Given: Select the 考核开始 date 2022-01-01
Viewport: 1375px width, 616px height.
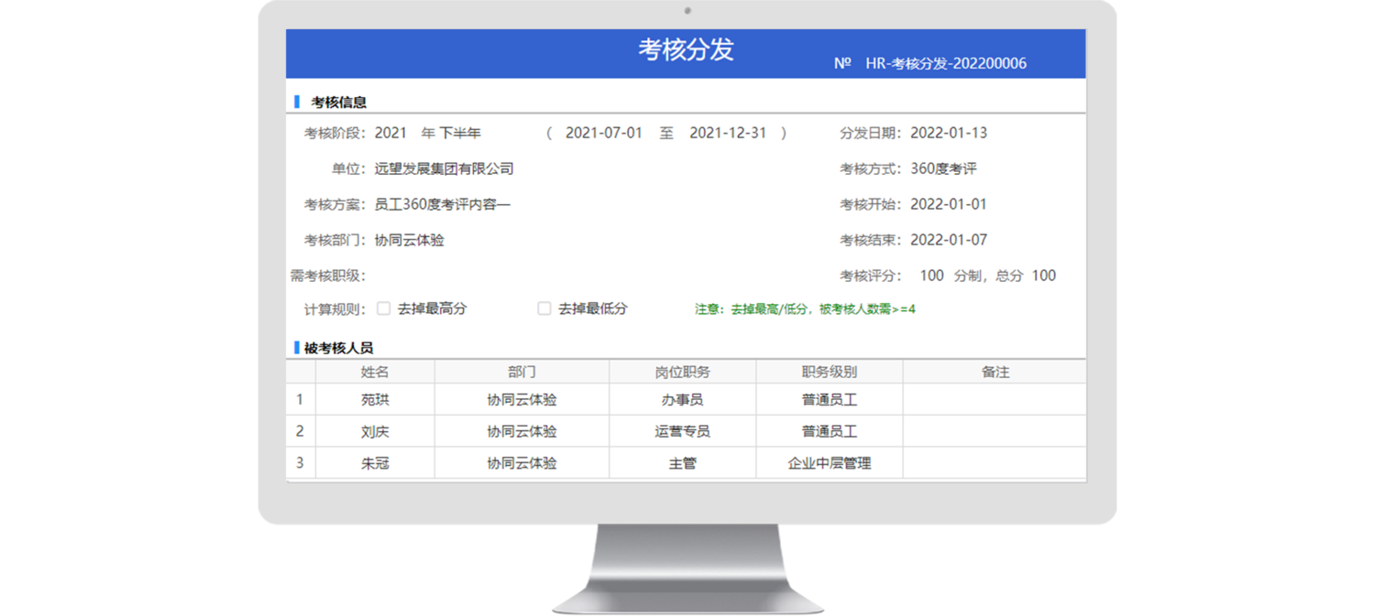Looking at the screenshot, I should point(948,204).
